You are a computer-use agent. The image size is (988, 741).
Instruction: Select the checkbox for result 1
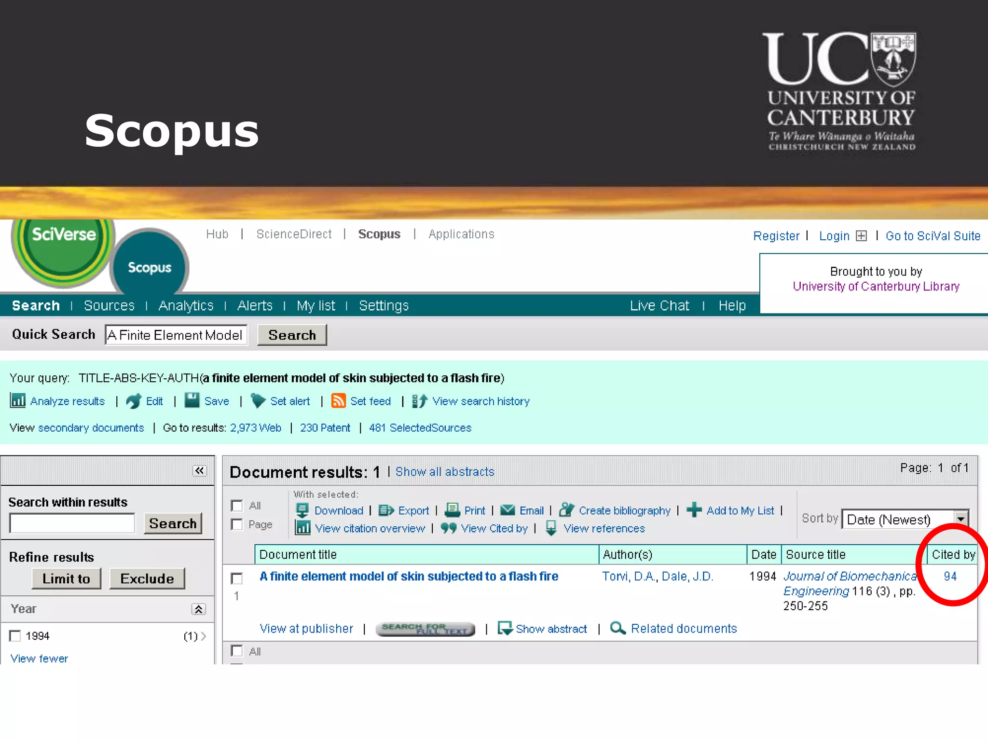pos(237,578)
